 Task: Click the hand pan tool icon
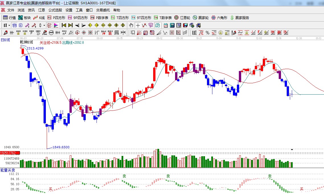point(131,25)
